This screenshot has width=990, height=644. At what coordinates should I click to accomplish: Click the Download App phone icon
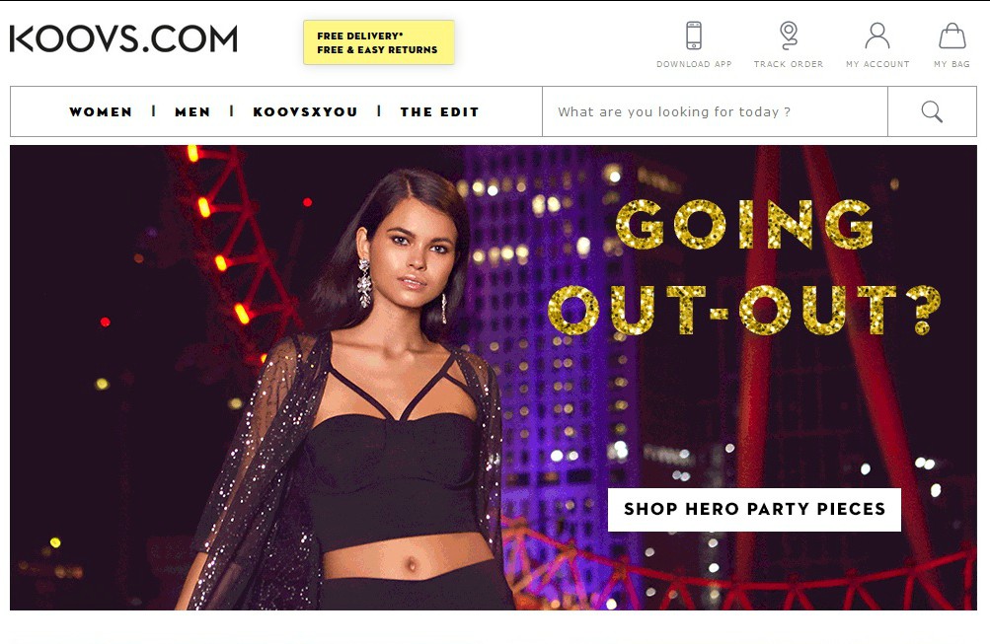pyautogui.click(x=693, y=36)
